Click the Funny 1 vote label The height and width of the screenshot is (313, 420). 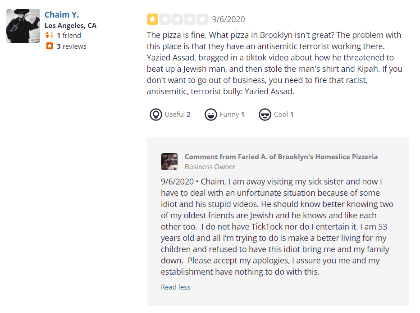click(232, 115)
